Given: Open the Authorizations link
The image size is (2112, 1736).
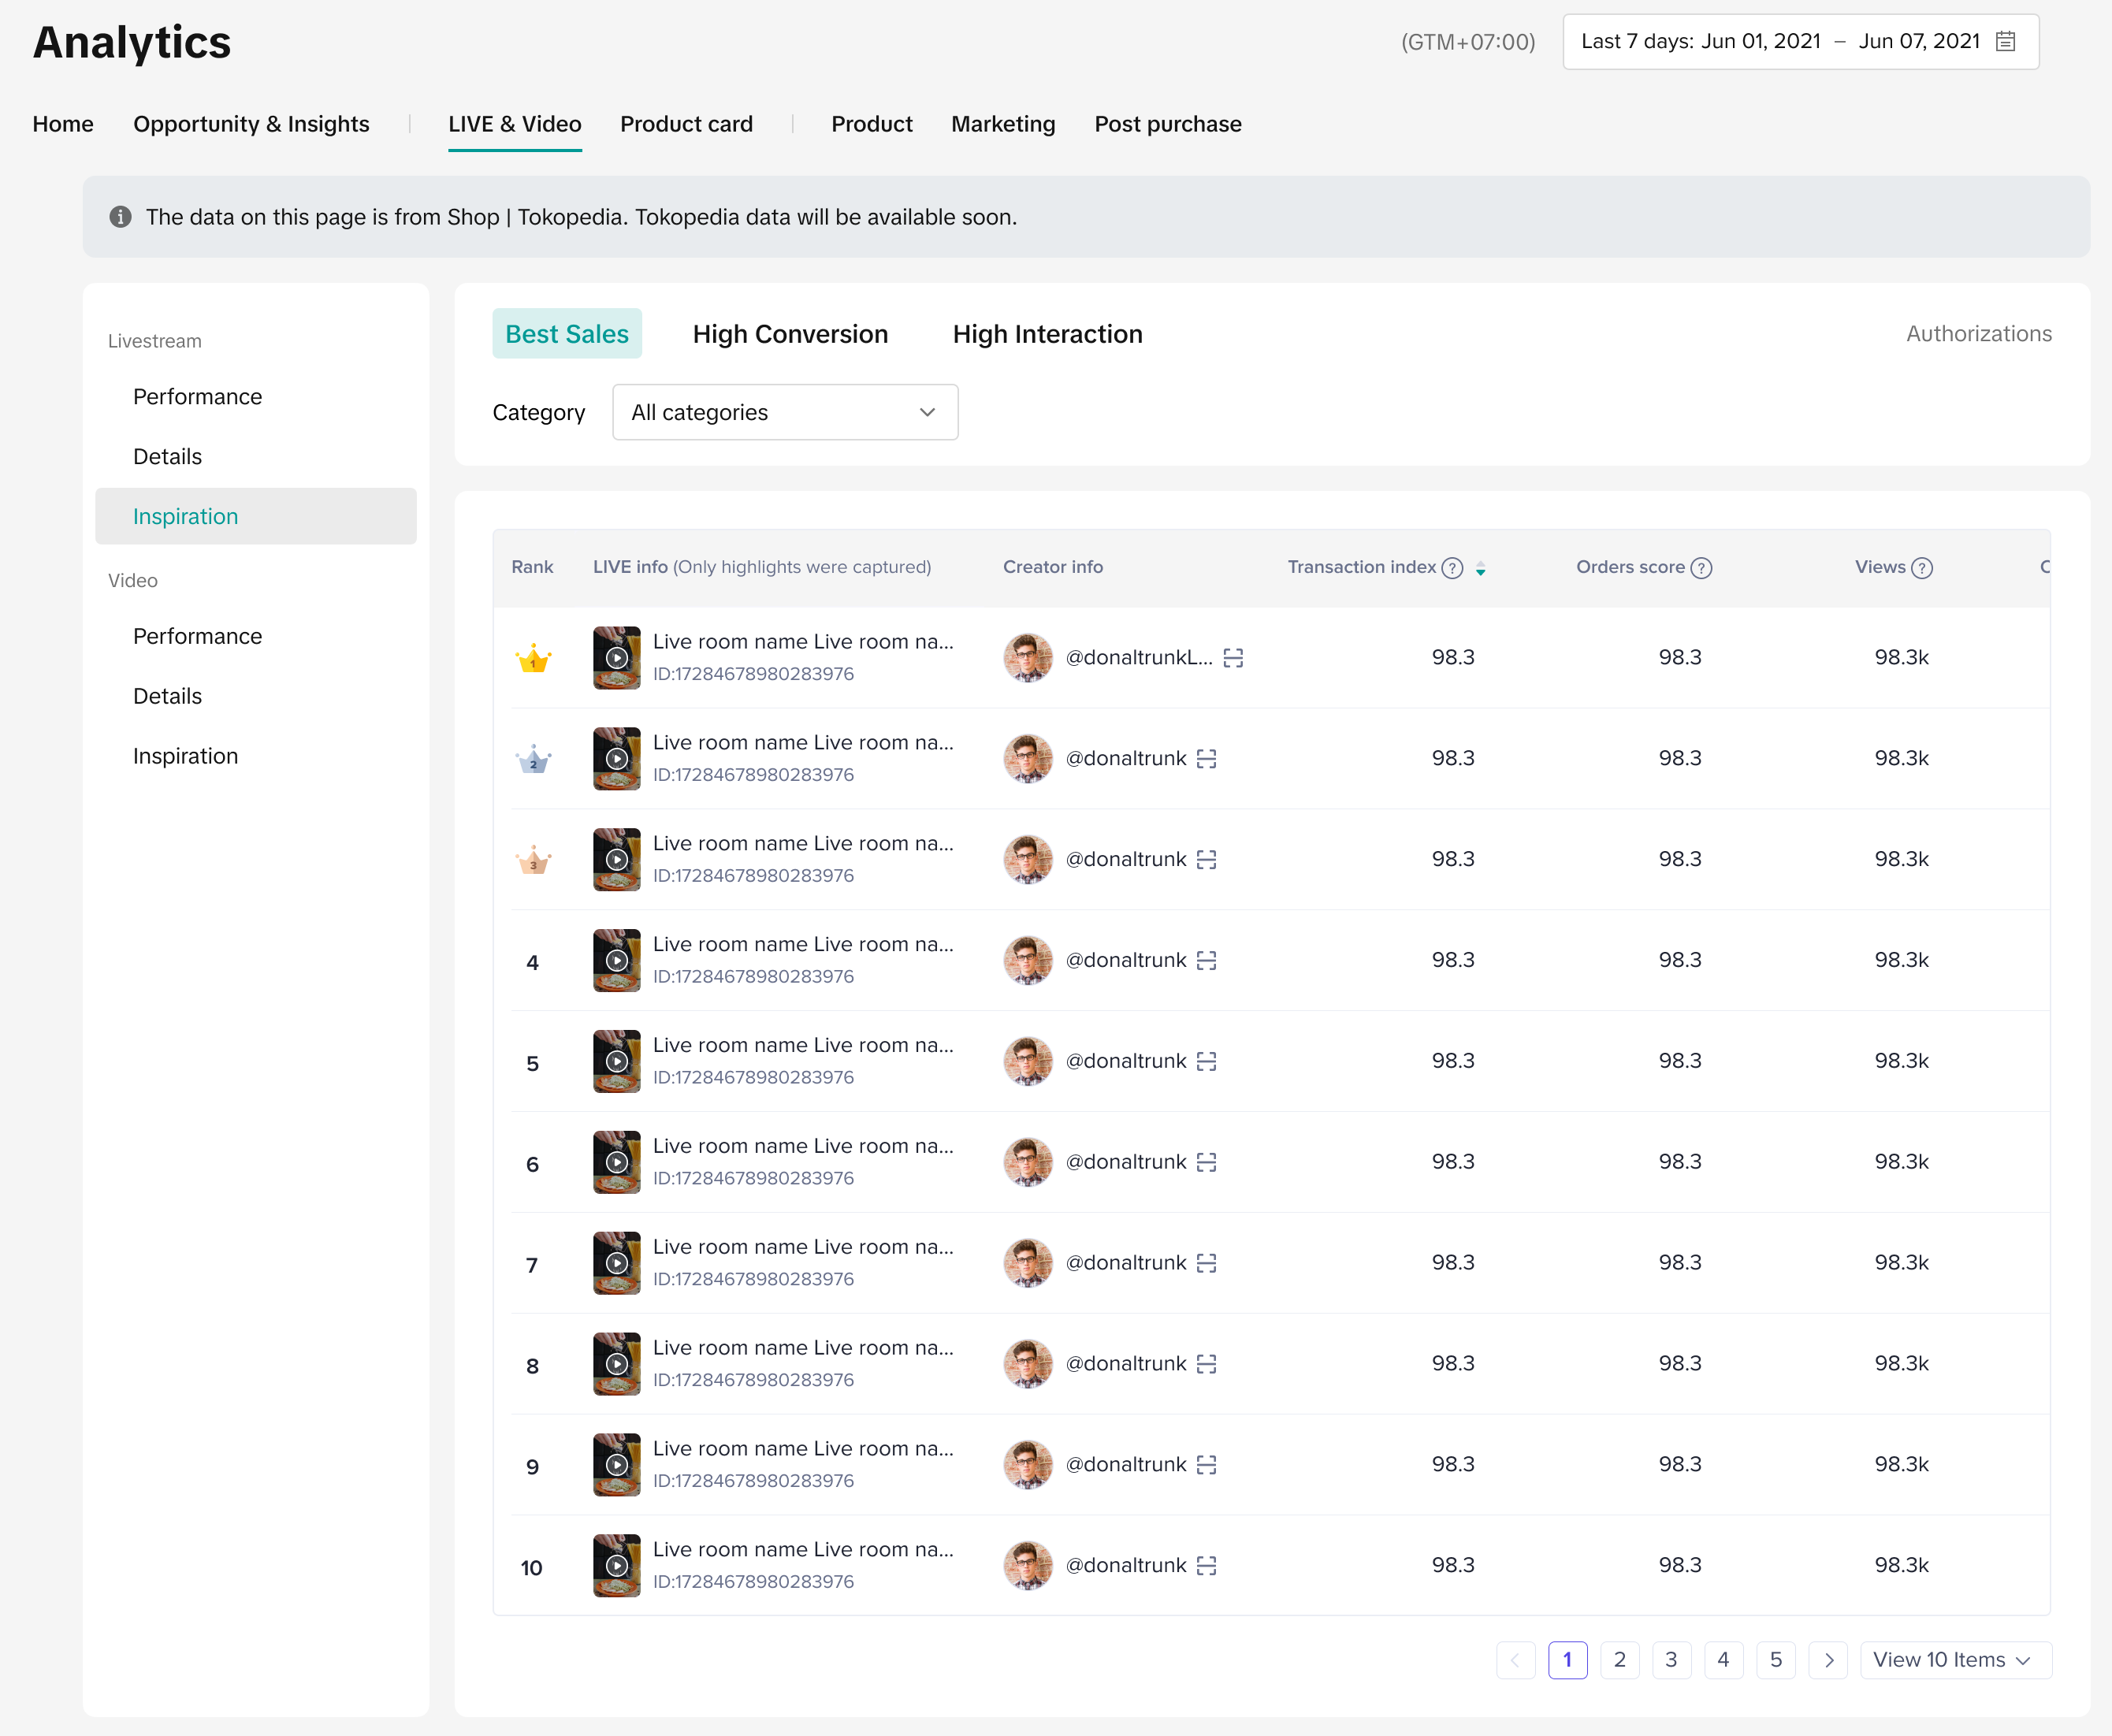Looking at the screenshot, I should [x=1978, y=334].
